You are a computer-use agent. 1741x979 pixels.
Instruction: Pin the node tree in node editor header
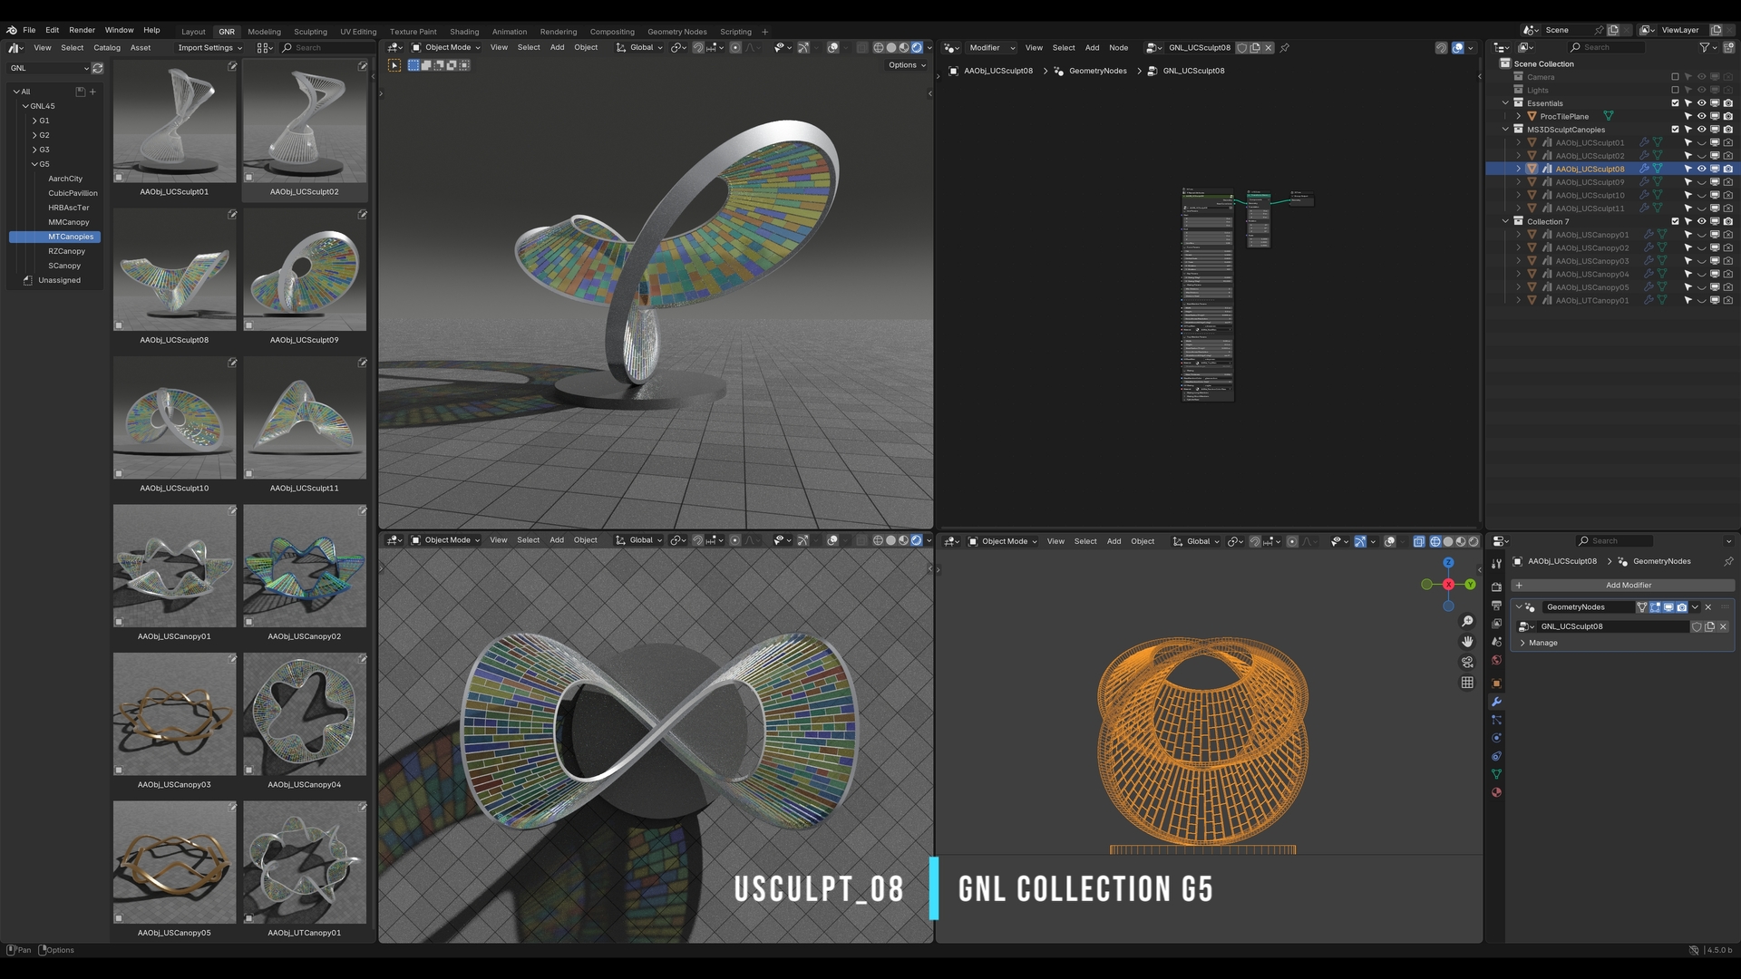(x=1285, y=48)
